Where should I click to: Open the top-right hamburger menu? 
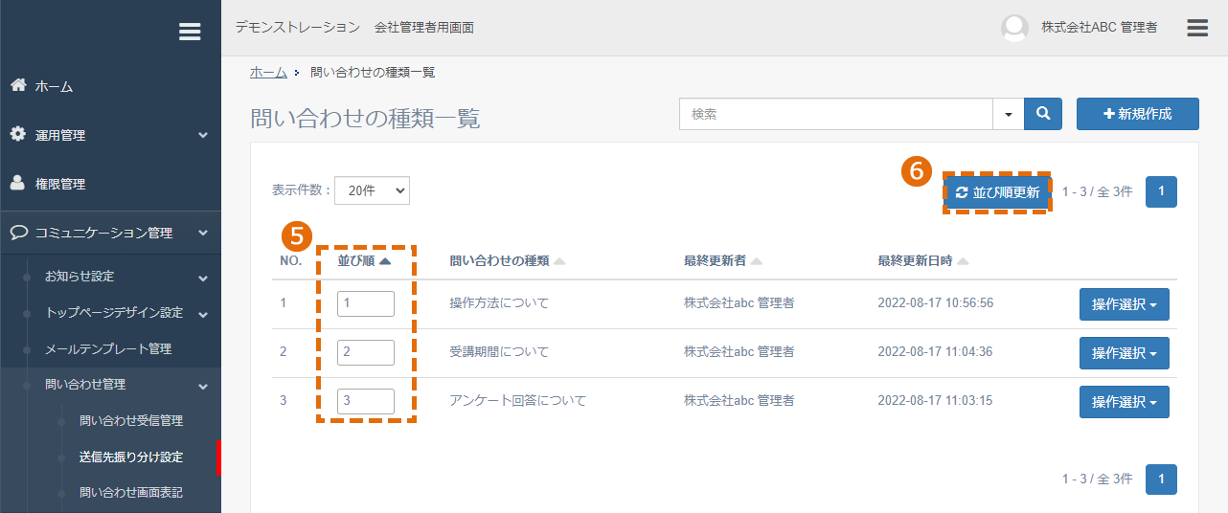point(1197,28)
